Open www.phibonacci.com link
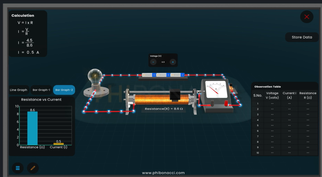Image resolution: width=322 pixels, height=177 pixels. pyautogui.click(x=163, y=173)
